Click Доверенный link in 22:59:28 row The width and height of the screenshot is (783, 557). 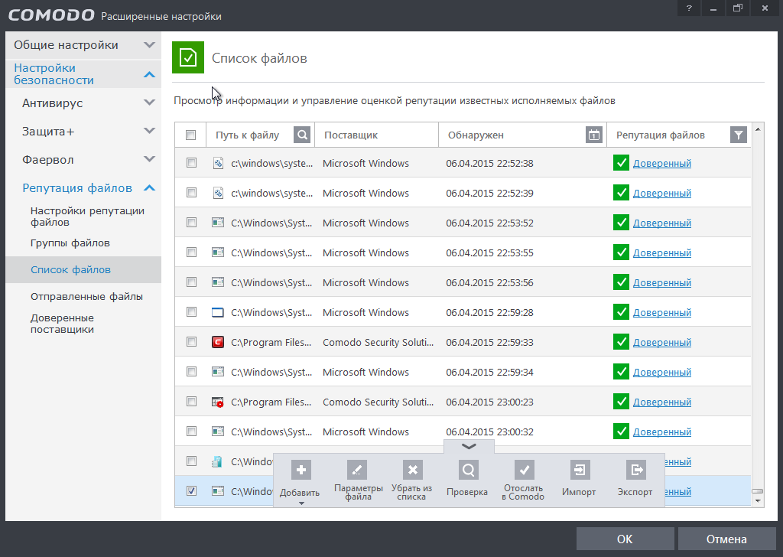(x=661, y=312)
